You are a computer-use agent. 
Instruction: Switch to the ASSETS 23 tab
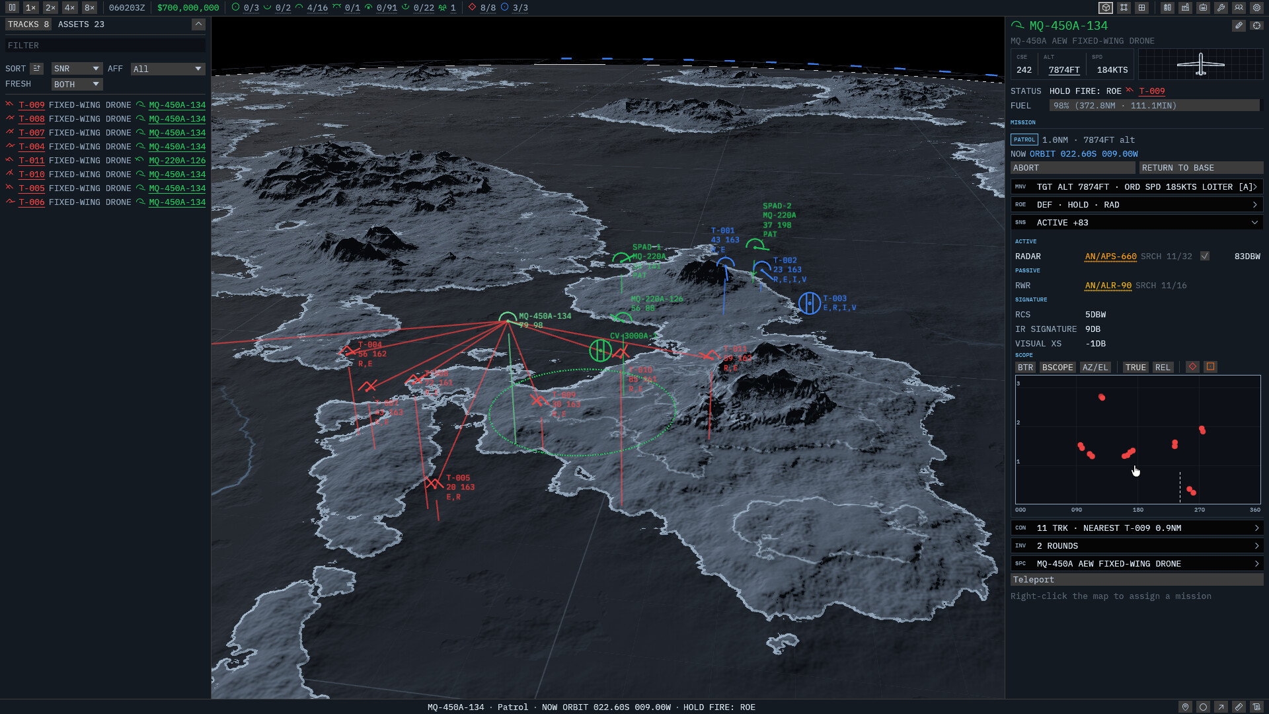coord(81,24)
